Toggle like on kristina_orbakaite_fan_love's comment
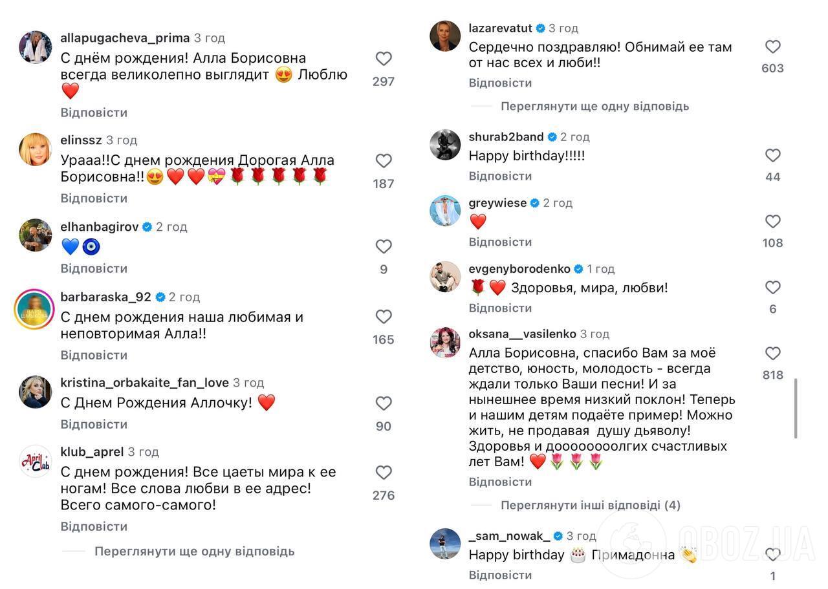Viewport: 828px width, 589px height. (x=384, y=402)
